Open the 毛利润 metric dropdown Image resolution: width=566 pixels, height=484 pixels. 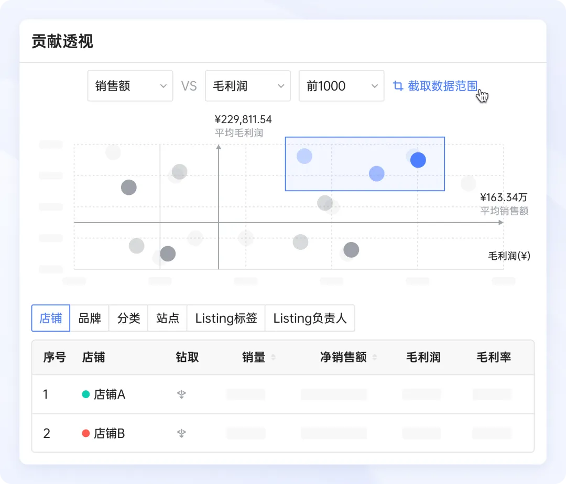tap(247, 86)
